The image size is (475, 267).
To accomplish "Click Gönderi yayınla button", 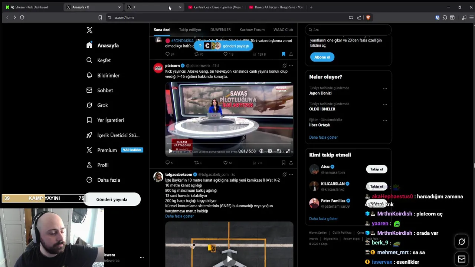I will point(112,200).
